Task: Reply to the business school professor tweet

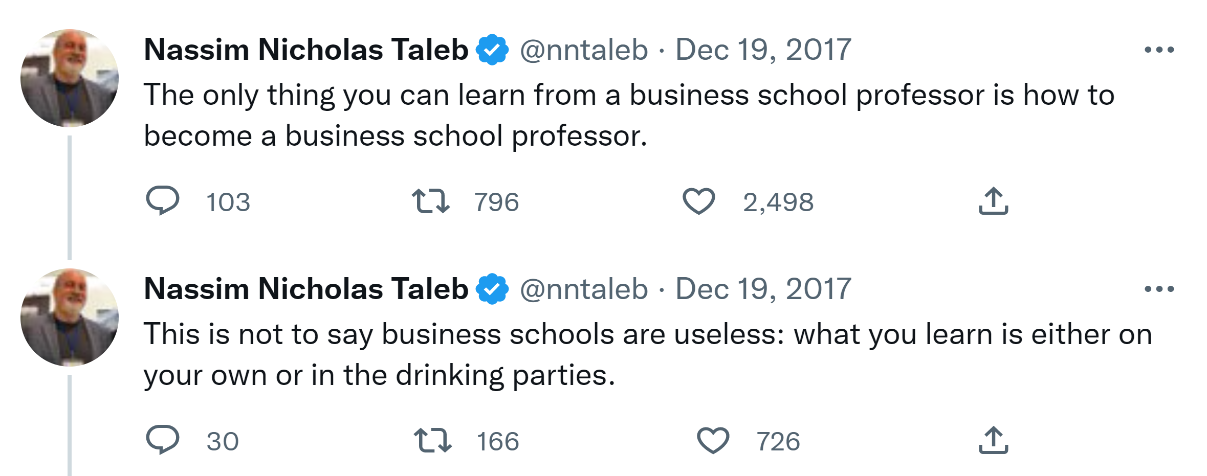Action: click(163, 200)
